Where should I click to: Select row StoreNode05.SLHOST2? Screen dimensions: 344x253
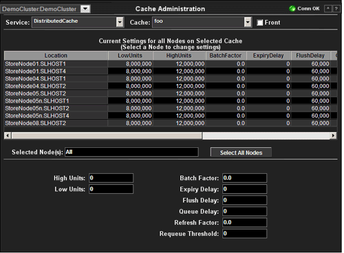(171, 93)
